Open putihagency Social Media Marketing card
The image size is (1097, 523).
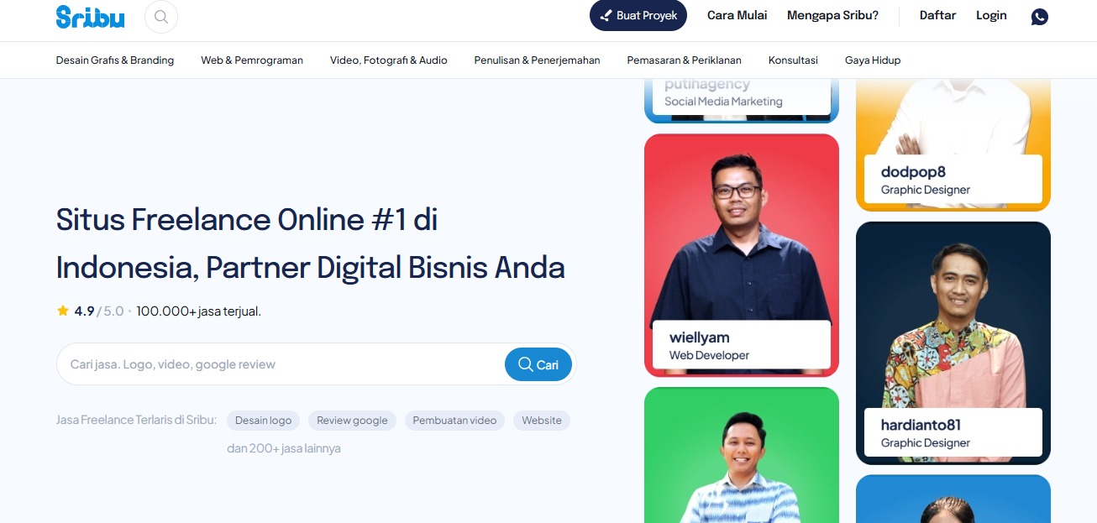(x=742, y=101)
